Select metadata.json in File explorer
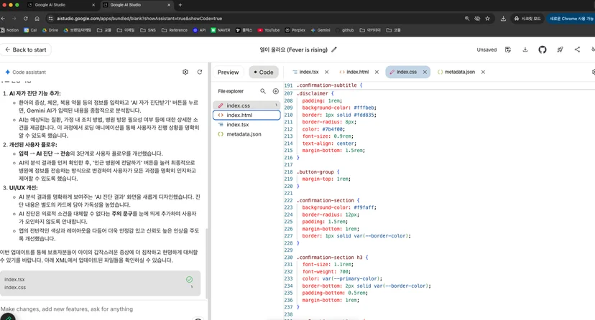 (246, 134)
